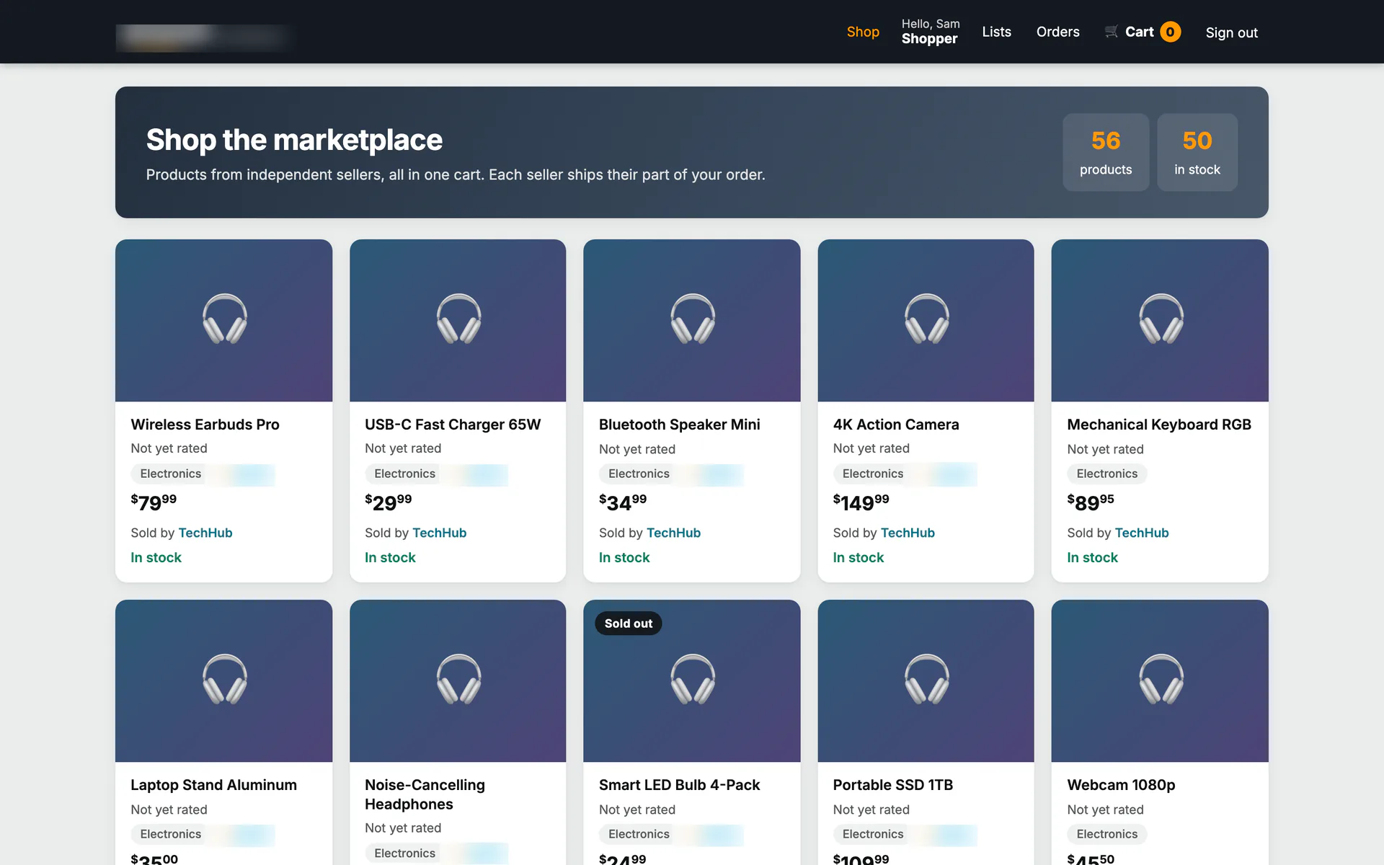
Task: Visit TechHub seller under Wireless Earbuds Pro
Action: pos(205,533)
